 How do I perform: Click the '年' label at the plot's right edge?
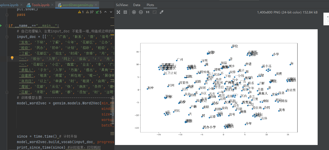pos(292,64)
